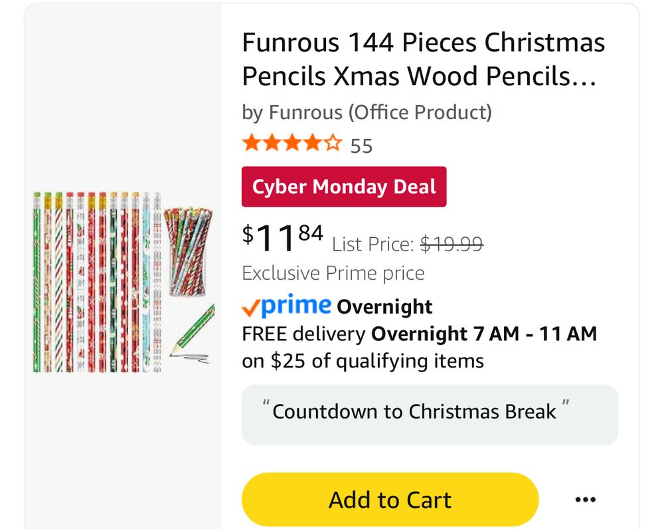
Task: Click the FREE delivery Overnight 7 AM - 11 AM line
Action: pyautogui.click(x=419, y=334)
